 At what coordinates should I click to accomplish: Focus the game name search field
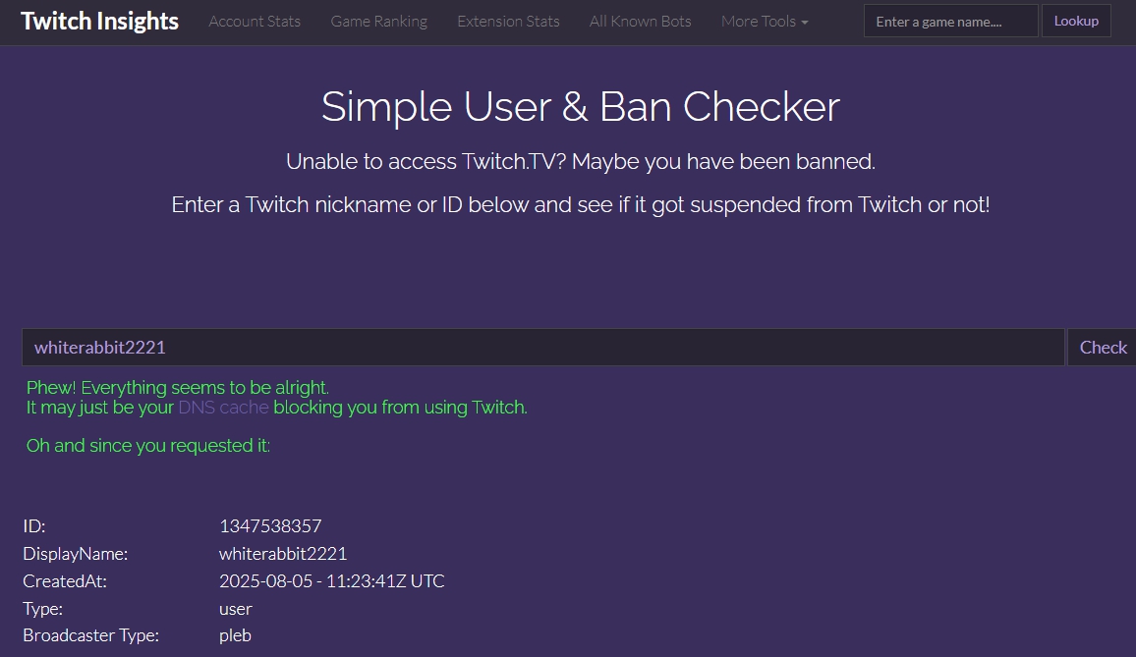click(949, 21)
